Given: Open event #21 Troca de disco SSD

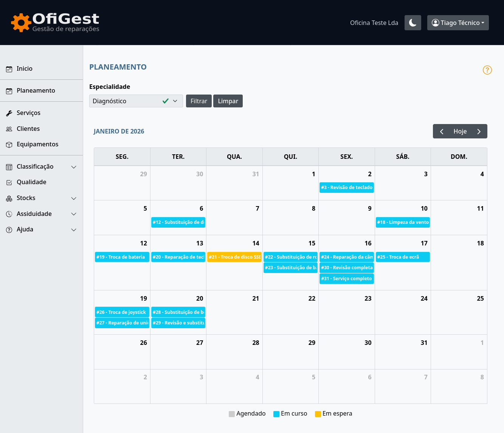Looking at the screenshot, I should (x=234, y=257).
